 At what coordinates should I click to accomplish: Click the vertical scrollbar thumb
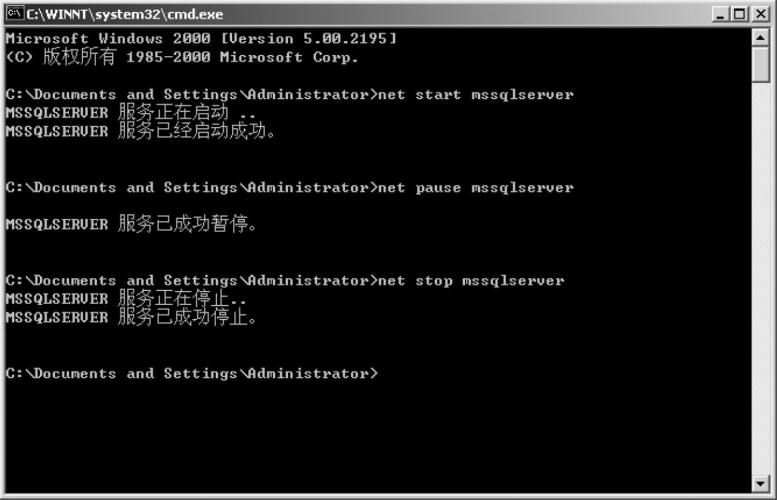click(x=761, y=65)
